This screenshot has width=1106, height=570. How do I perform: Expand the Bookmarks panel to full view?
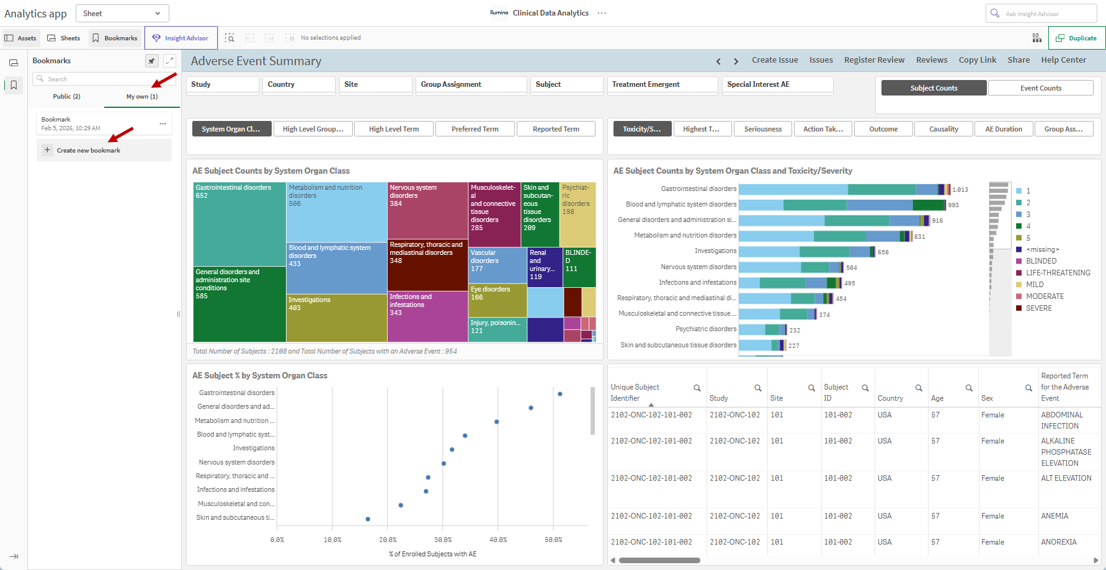169,61
